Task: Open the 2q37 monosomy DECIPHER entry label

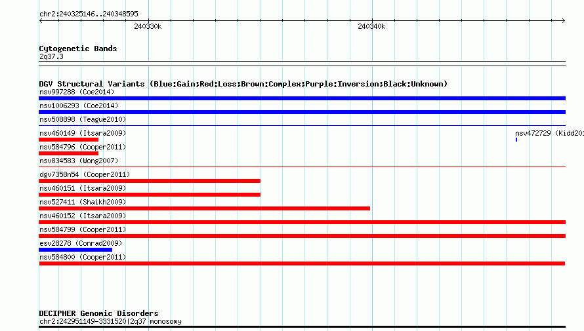Action: tap(110, 321)
